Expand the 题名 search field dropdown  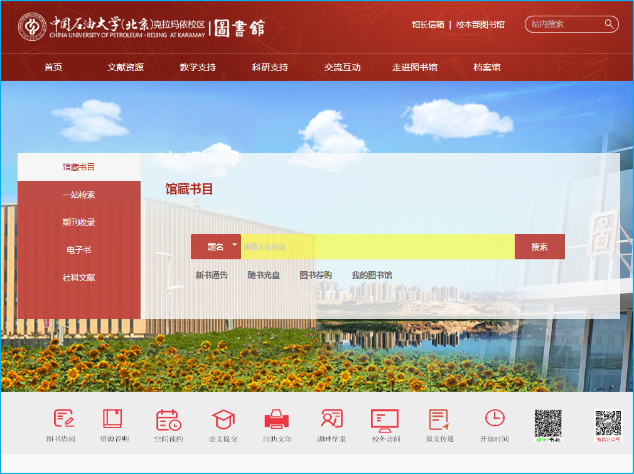coord(235,245)
